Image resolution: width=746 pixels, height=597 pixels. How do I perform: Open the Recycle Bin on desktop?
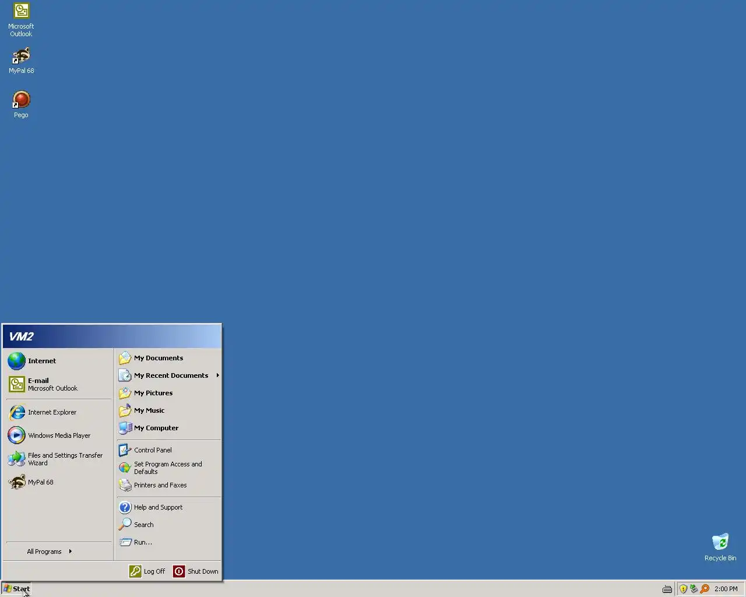pos(720,547)
